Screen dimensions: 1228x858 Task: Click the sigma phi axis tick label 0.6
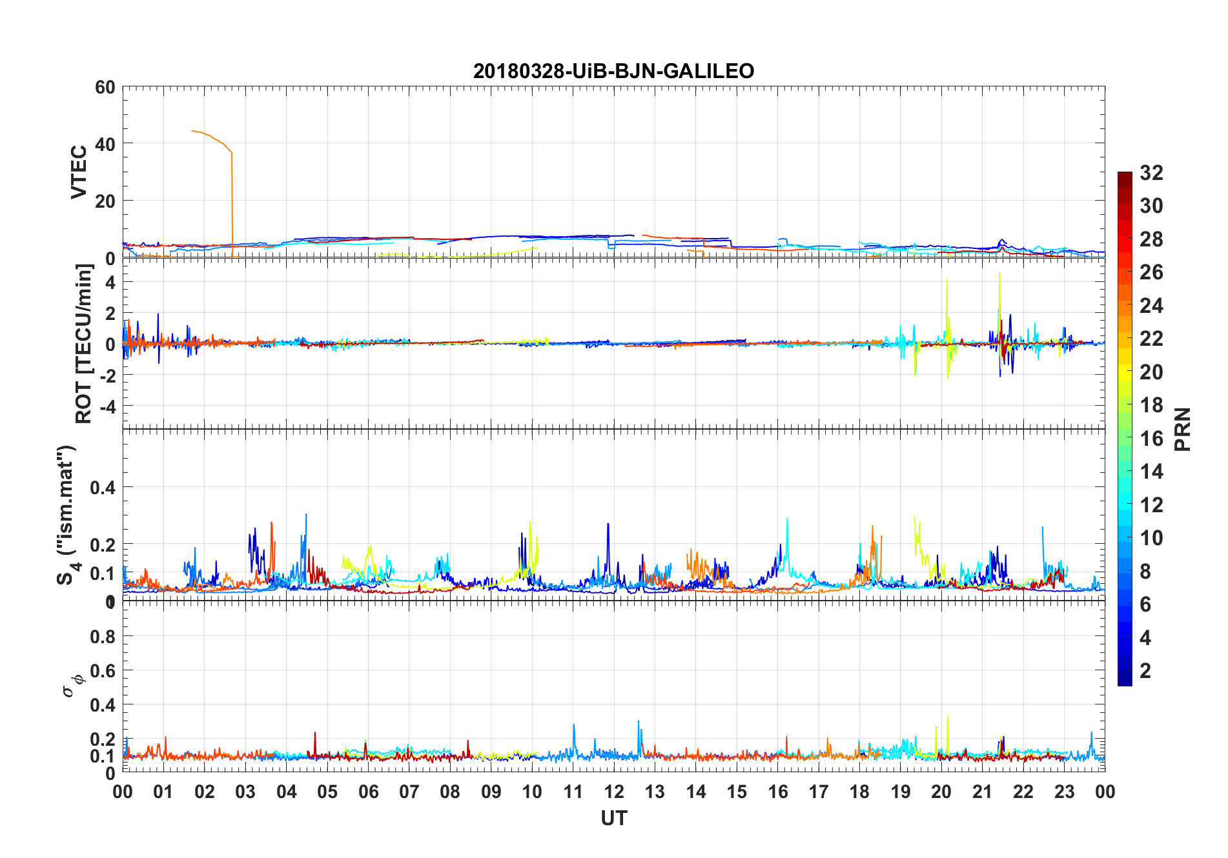click(x=102, y=671)
